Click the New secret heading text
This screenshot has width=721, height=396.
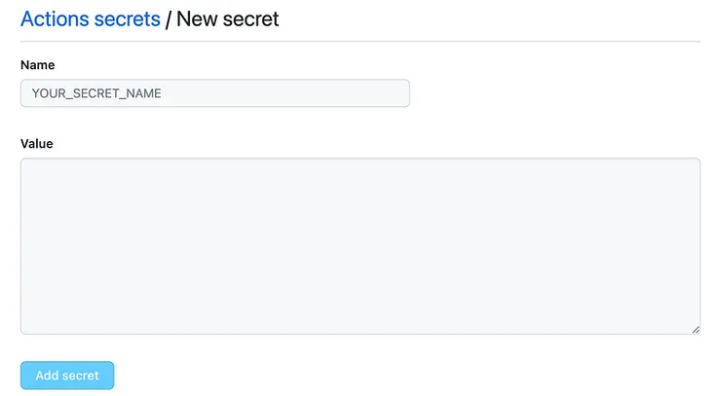[228, 18]
